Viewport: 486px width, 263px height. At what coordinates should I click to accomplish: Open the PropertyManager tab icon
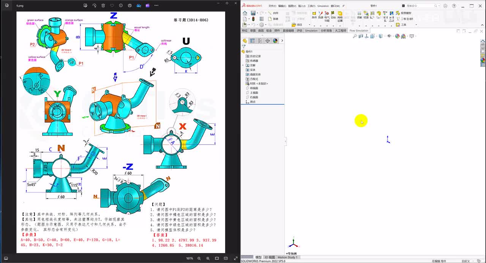[x=252, y=41]
